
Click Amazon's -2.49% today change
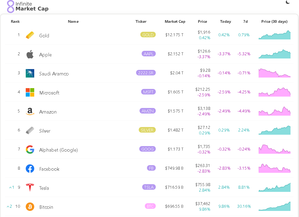point(224,111)
